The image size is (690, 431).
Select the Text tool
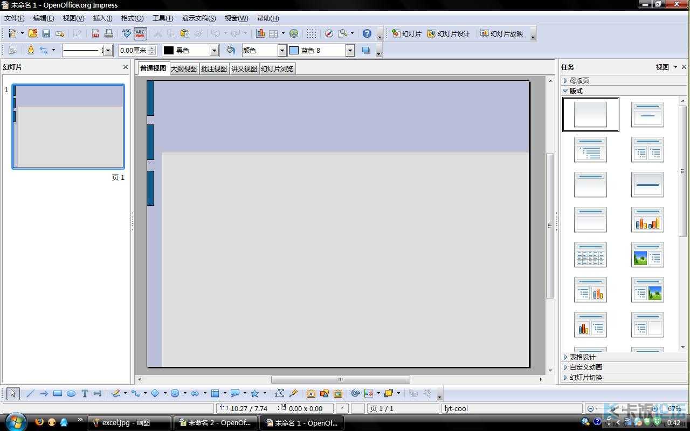85,394
